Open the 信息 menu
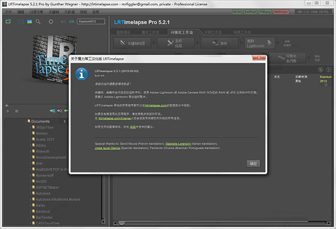 coord(96,12)
